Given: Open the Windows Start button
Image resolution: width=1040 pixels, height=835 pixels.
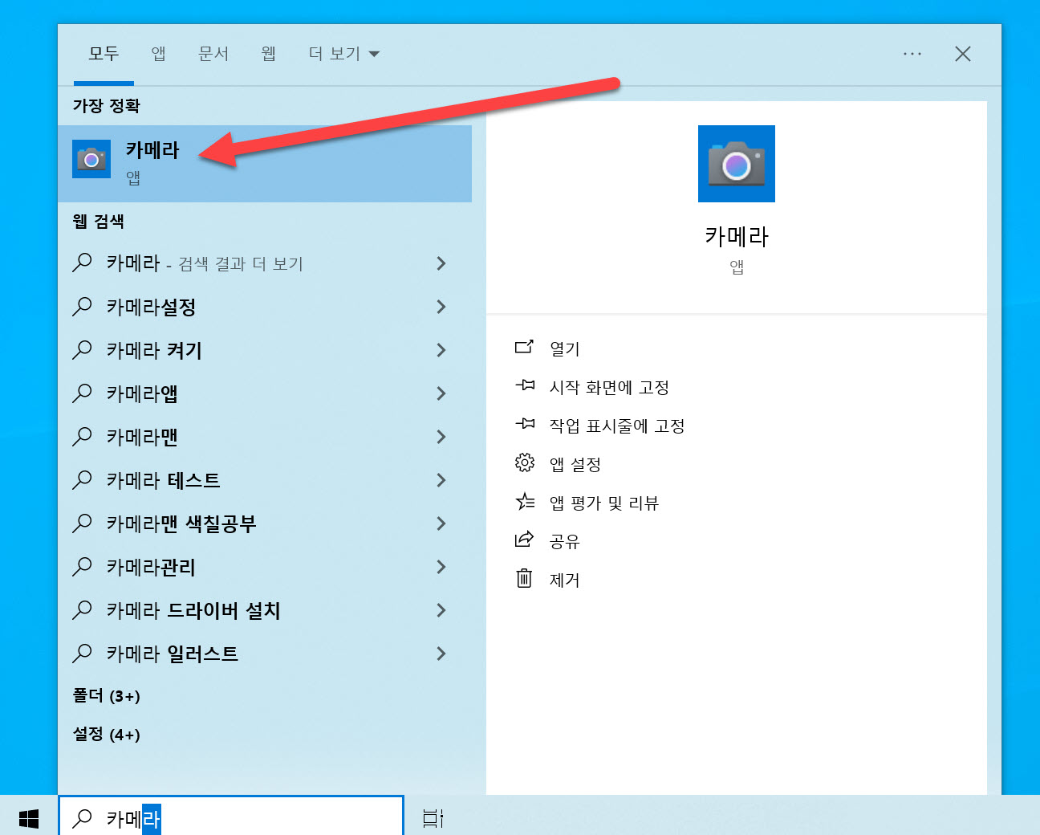Looking at the screenshot, I should tap(29, 818).
